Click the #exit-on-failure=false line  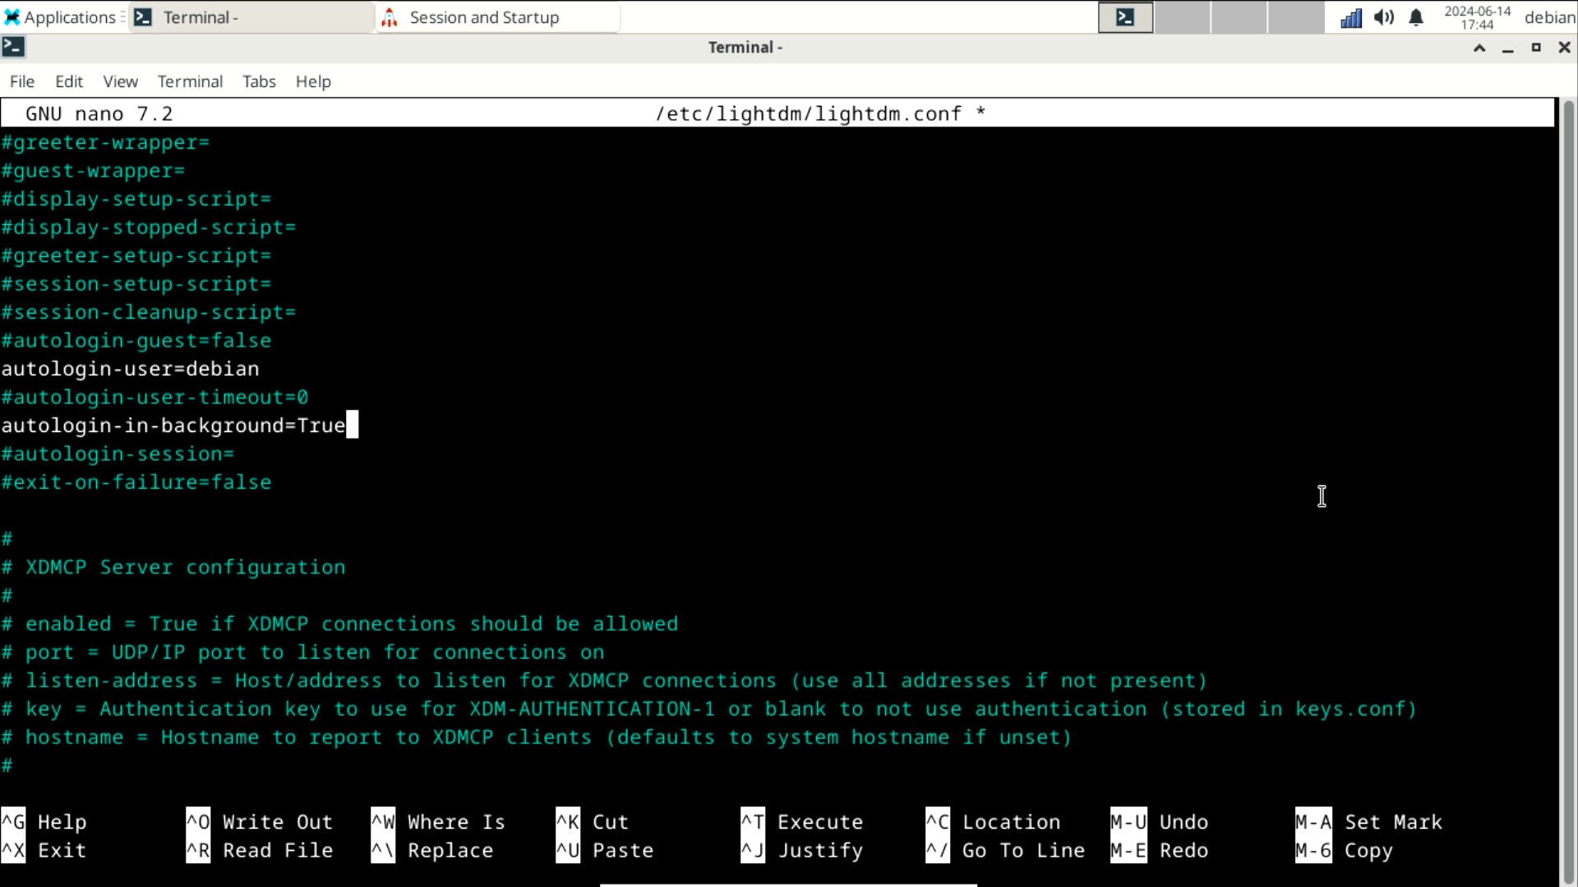pos(136,482)
